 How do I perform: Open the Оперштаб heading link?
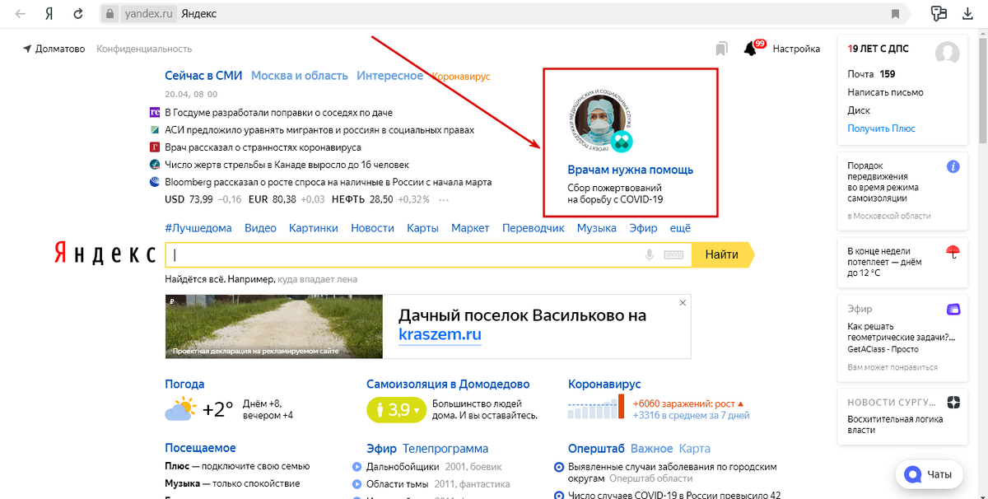596,449
